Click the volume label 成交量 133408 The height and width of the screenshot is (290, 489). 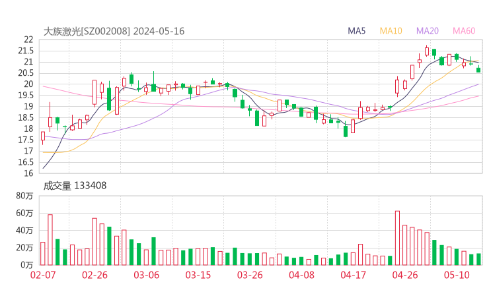[75, 186]
